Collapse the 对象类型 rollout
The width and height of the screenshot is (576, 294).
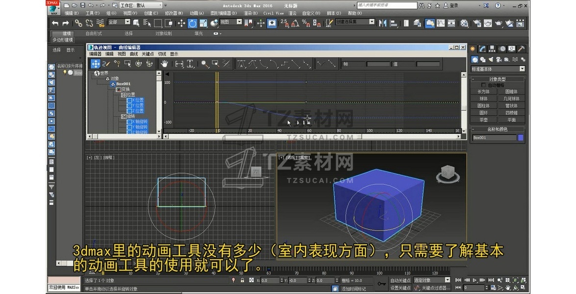coord(497,79)
